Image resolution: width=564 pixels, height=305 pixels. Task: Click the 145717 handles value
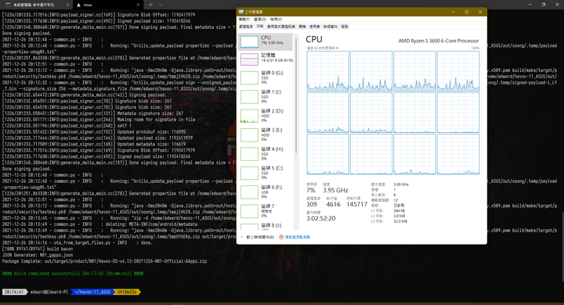(357, 204)
